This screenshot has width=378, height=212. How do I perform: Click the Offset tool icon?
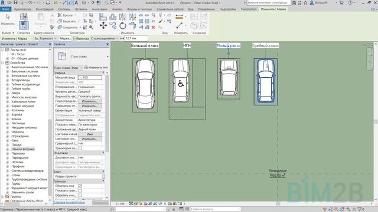coord(113,16)
